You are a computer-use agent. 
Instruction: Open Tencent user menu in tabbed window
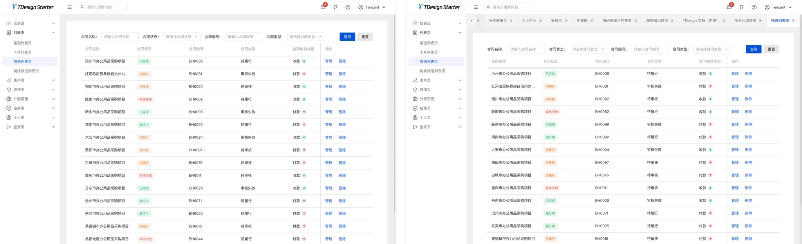(778, 7)
